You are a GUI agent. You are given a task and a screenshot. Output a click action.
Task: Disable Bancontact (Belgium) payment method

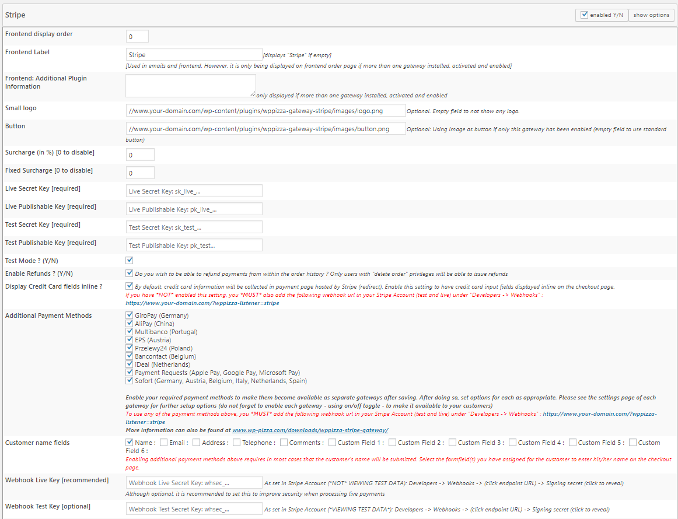point(130,356)
